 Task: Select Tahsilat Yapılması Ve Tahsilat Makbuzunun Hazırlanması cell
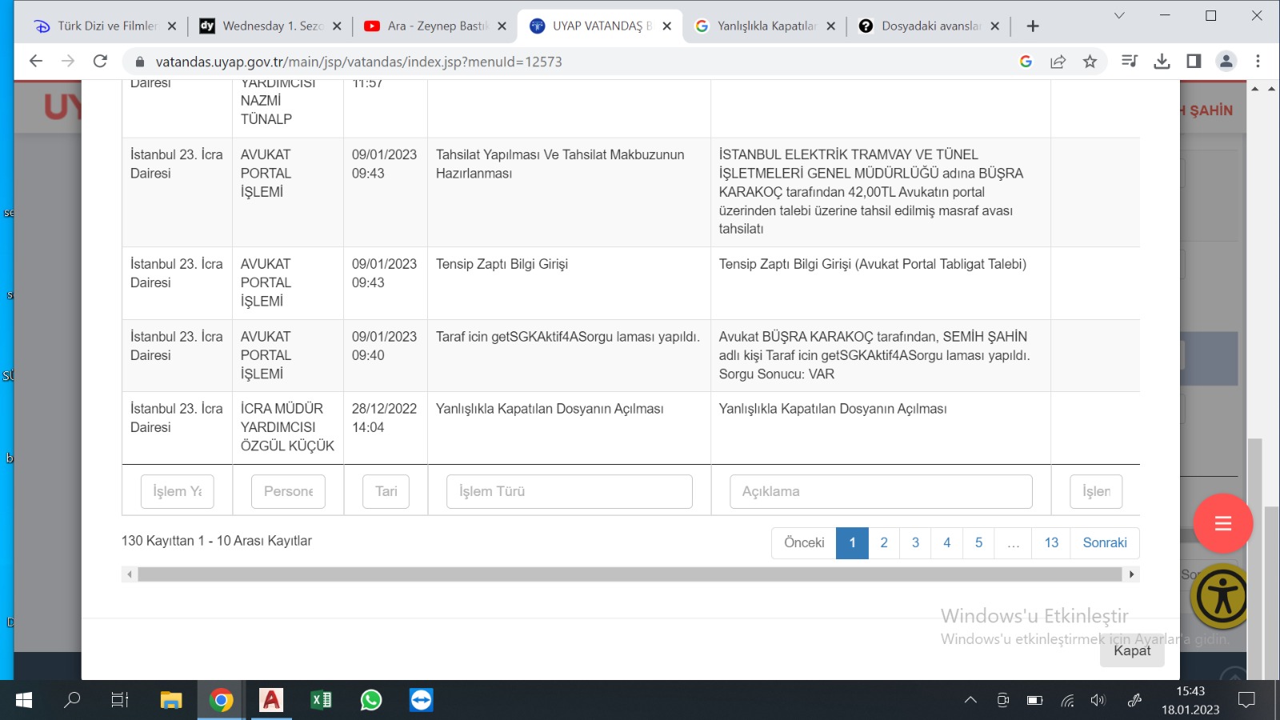pyautogui.click(x=569, y=193)
